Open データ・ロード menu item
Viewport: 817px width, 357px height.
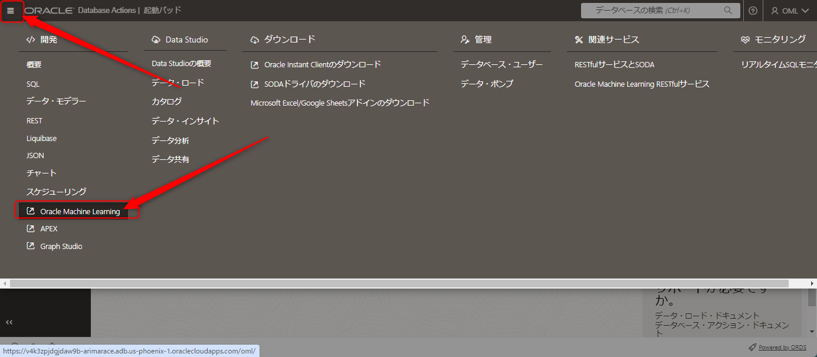(x=178, y=83)
